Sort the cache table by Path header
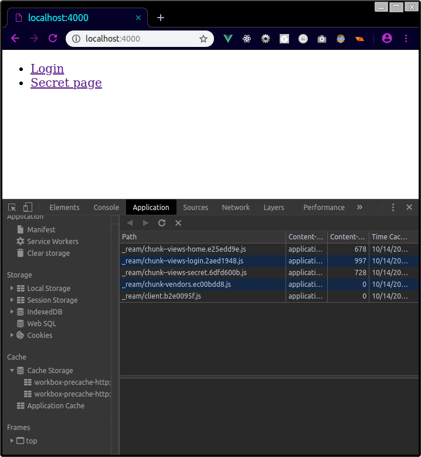Screen dimensions: 421x457 (202, 237)
